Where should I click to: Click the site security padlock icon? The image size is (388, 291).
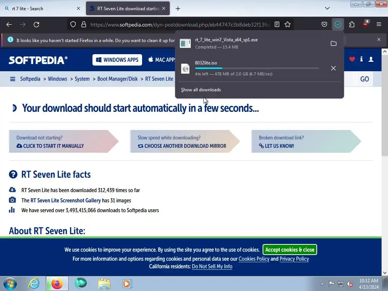click(84, 25)
